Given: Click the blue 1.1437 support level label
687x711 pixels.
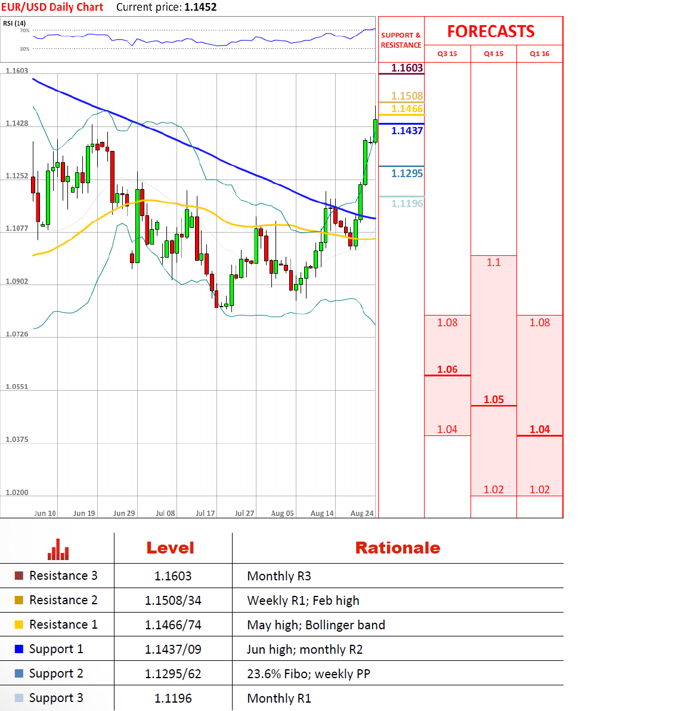Looking at the screenshot, I should [407, 131].
